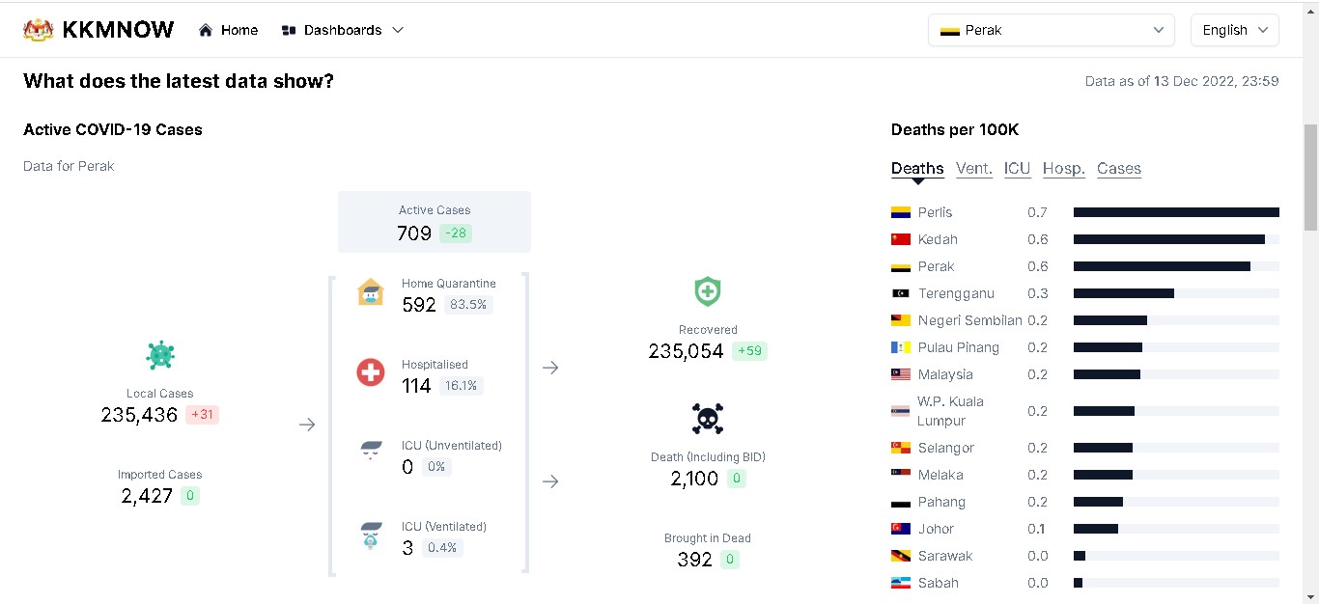The image size is (1319, 604).
Task: Open the Dashboards dropdown menu
Action: point(343,30)
